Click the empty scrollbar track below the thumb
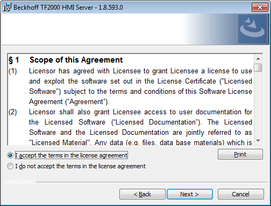271x206 pixels. click(258, 104)
